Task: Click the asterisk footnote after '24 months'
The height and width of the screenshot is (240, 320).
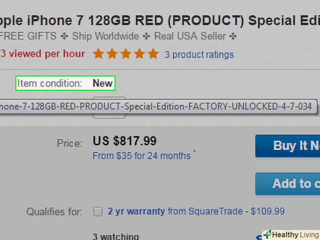Action: click(195, 152)
